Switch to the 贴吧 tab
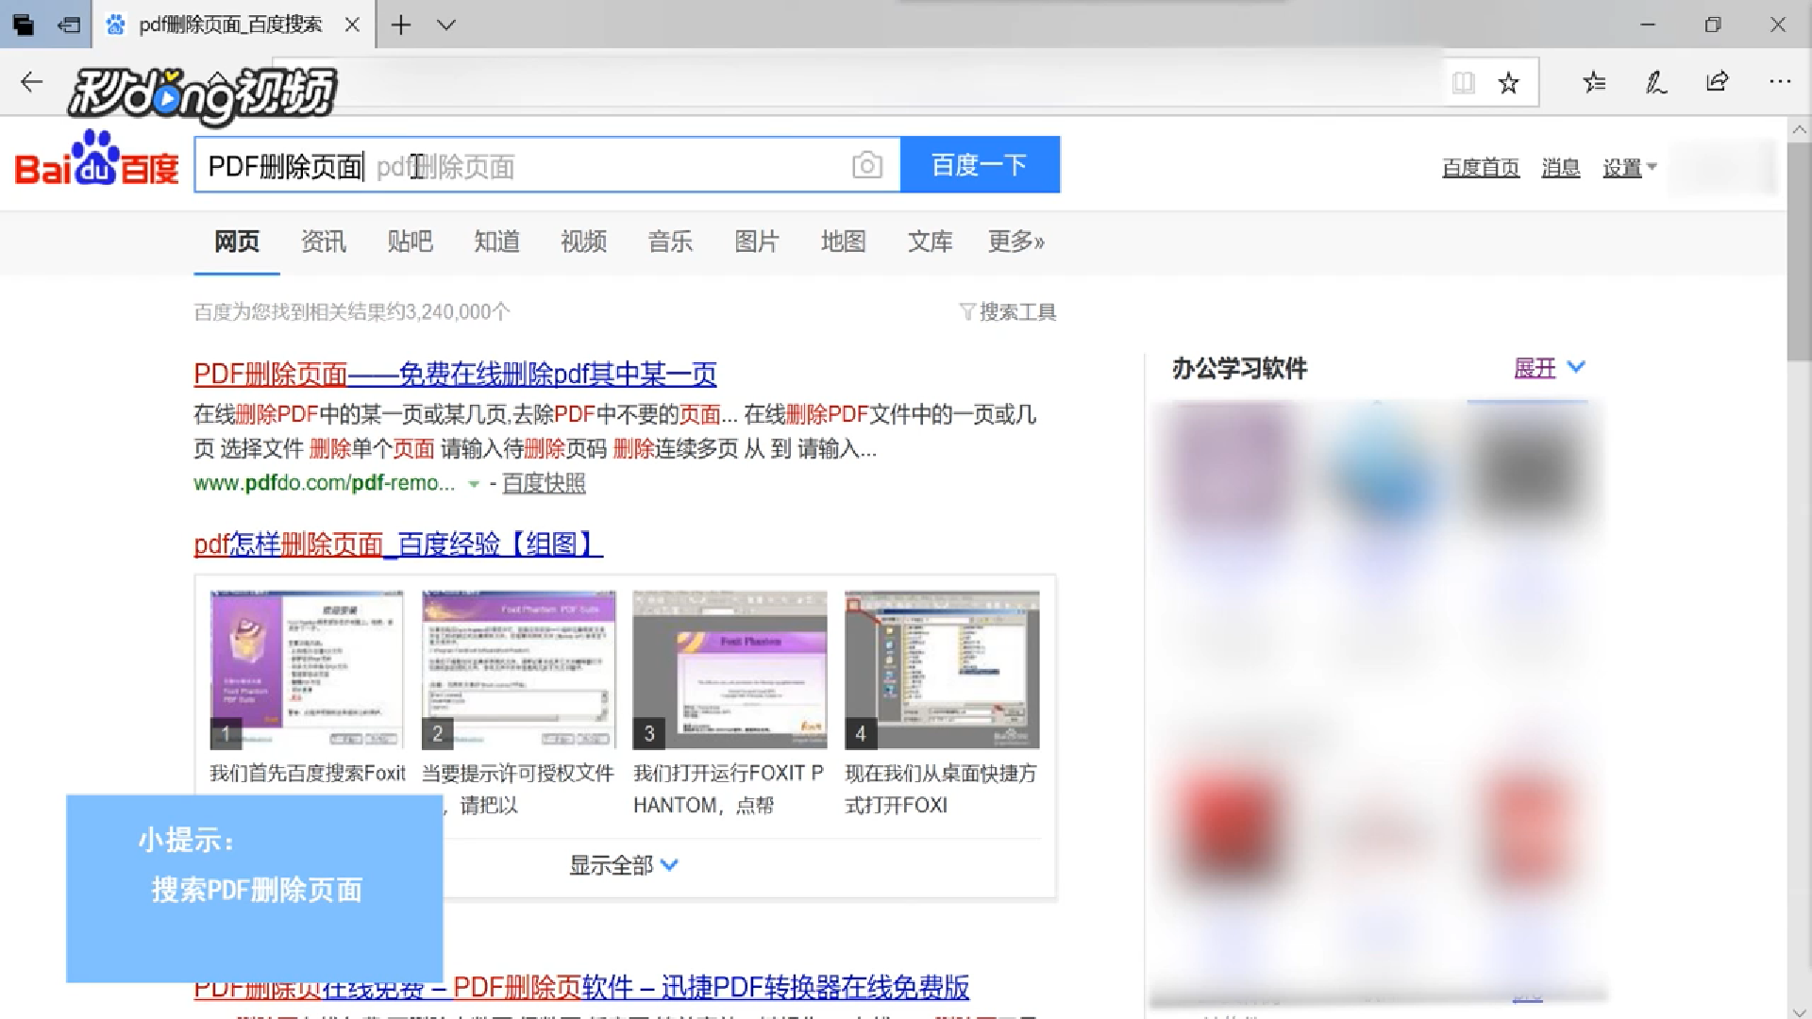This screenshot has width=1812, height=1019. [410, 242]
